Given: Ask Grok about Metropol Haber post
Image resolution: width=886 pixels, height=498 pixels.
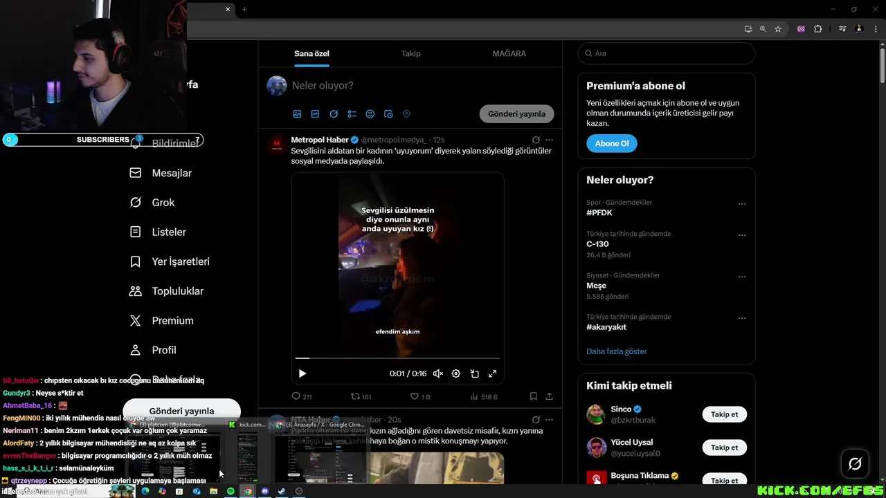Looking at the screenshot, I should click(536, 140).
